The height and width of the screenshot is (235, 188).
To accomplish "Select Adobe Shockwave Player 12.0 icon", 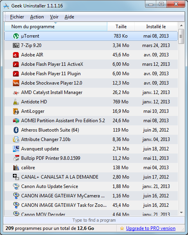I will pyautogui.click(x=16, y=83).
